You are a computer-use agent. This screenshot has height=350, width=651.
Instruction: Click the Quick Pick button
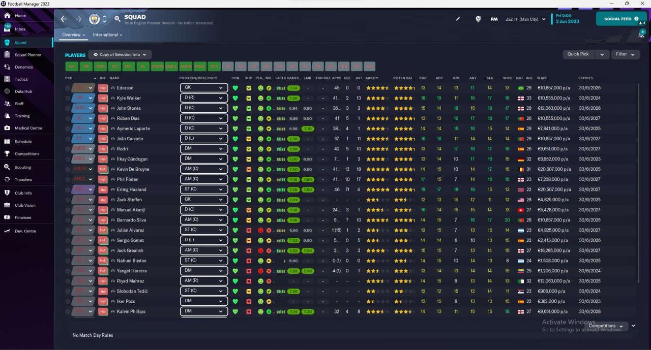[578, 54]
